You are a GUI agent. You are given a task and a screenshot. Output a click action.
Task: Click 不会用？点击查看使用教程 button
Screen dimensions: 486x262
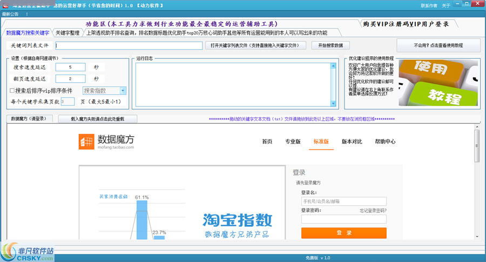pos(438,45)
